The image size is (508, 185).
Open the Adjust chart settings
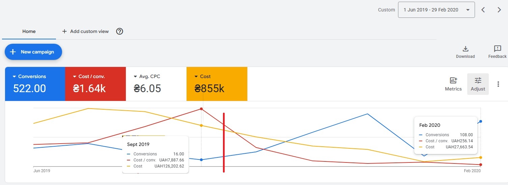(478, 84)
